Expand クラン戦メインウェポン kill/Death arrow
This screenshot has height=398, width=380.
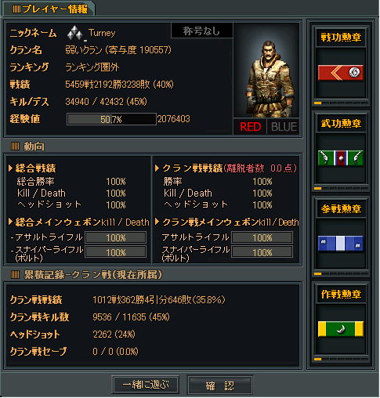tap(157, 222)
